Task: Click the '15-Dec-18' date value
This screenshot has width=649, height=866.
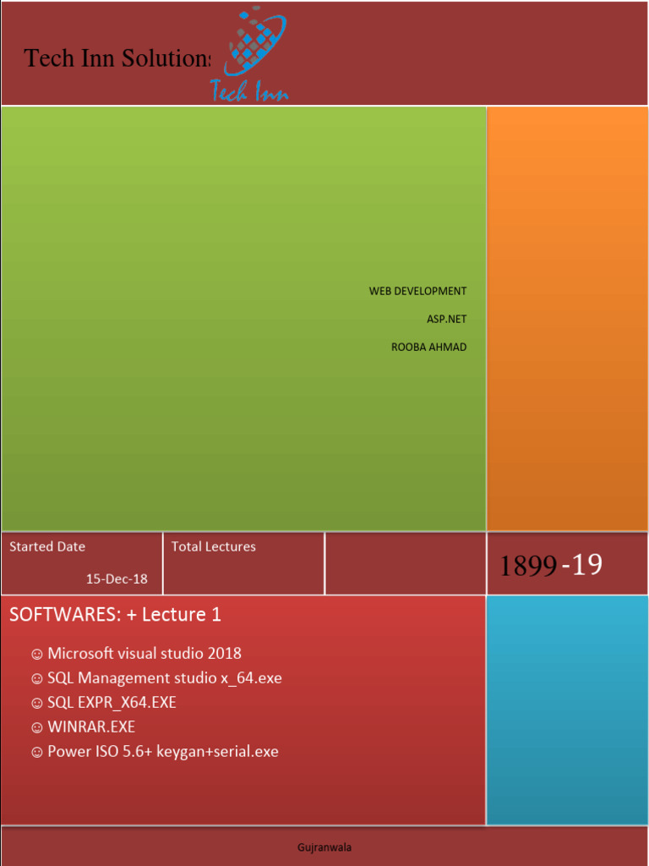Action: pos(117,578)
